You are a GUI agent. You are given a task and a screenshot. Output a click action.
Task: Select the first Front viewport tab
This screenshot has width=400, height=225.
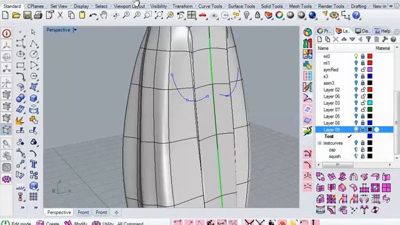83,212
